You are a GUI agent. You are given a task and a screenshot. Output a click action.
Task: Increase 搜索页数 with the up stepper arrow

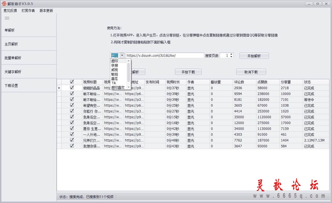tap(231, 54)
